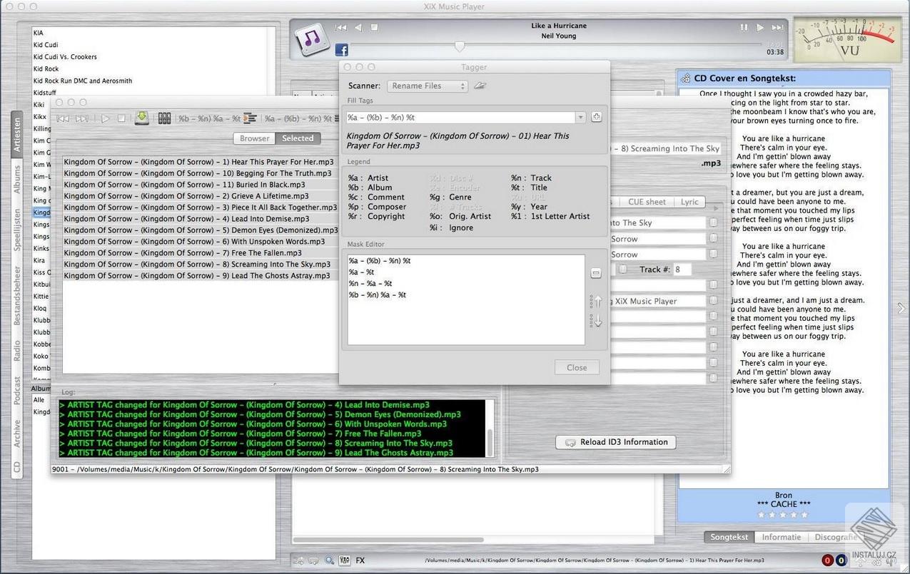Open the Rename Files scanner dropdown
This screenshot has height=574, width=910.
pyautogui.click(x=427, y=85)
